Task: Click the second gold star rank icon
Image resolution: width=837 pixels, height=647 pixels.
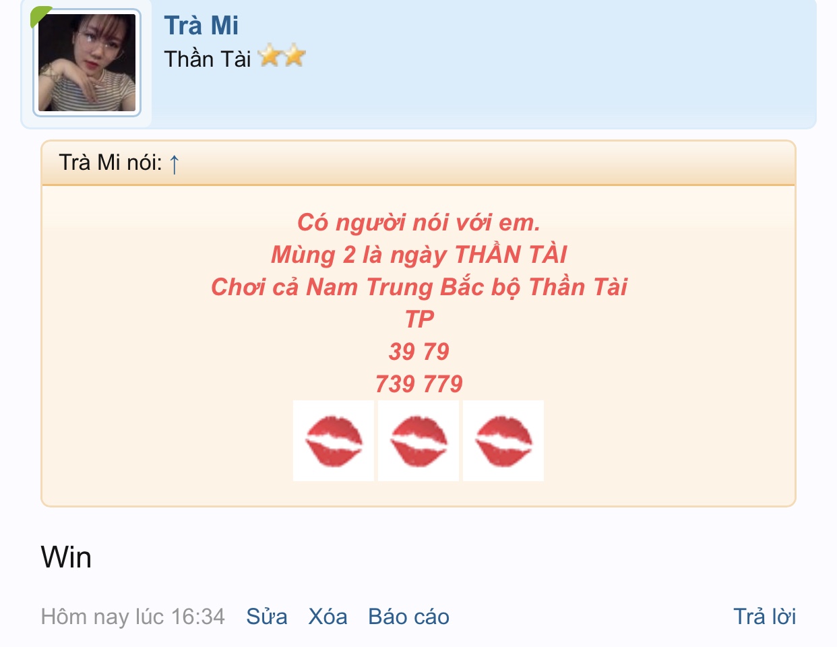Action: (x=294, y=56)
